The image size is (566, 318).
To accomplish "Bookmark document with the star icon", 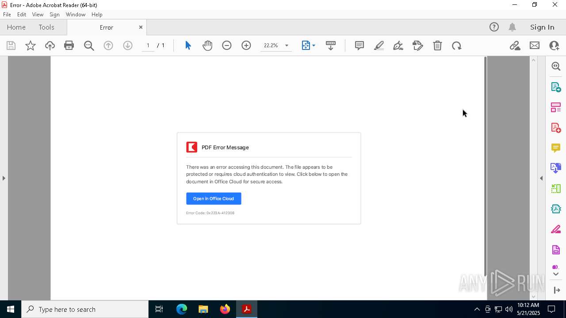I will pos(31,45).
